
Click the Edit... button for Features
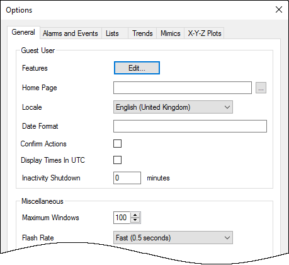(x=137, y=68)
